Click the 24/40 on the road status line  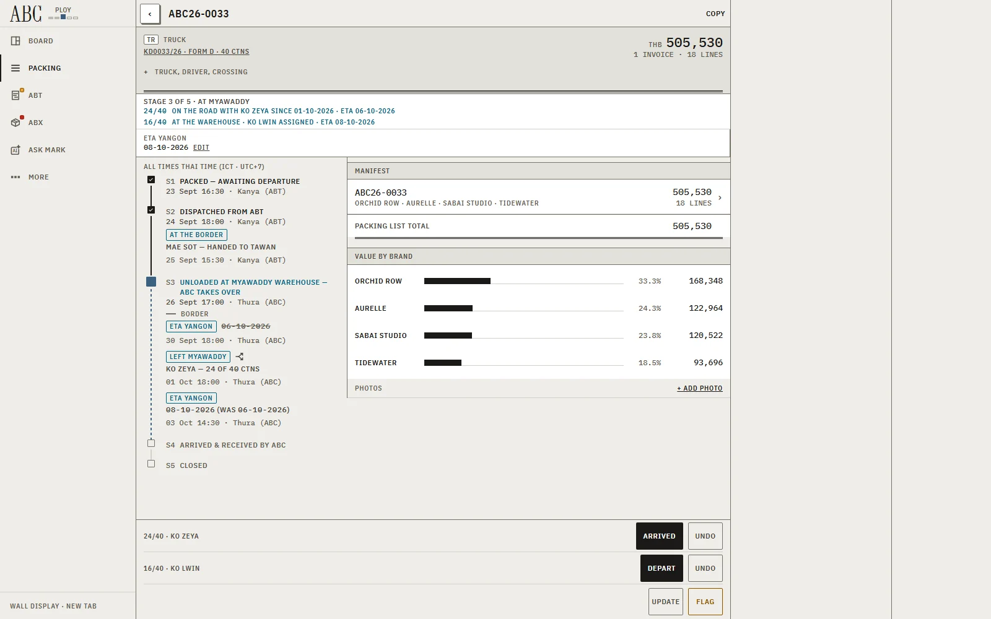click(x=269, y=111)
